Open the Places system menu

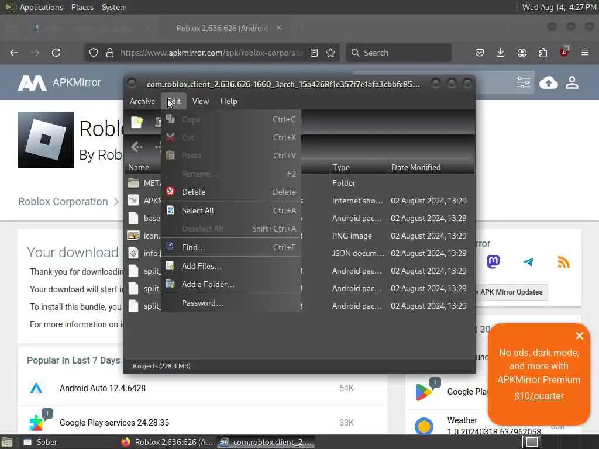pos(82,7)
